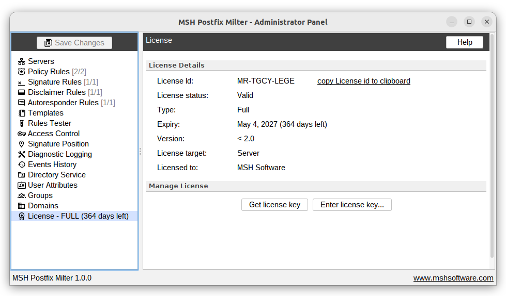
Task: Click the Signature Rules icon
Action: point(21,82)
